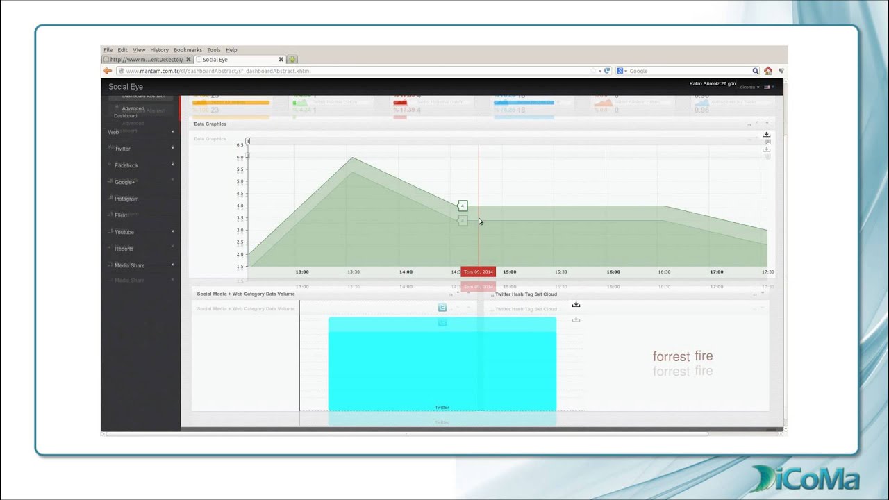Click the upper data point labeled 4
This screenshot has height=500, width=889.
click(463, 206)
